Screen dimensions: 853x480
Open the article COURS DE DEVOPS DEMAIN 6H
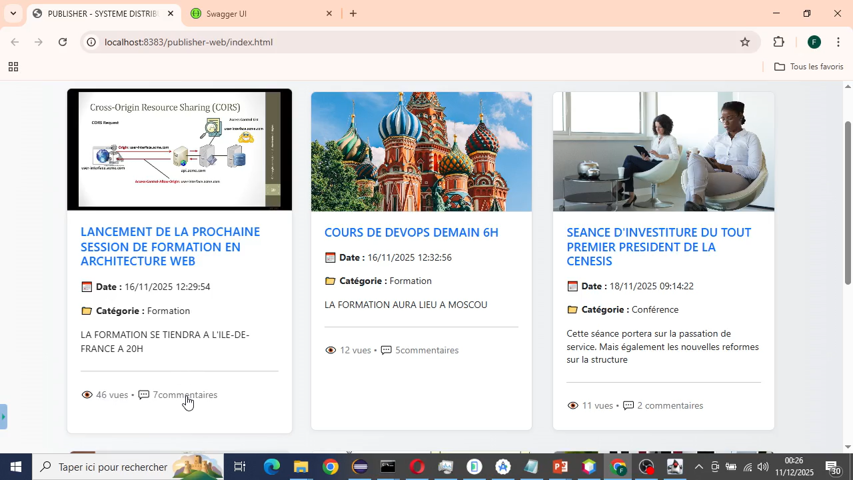tap(411, 232)
